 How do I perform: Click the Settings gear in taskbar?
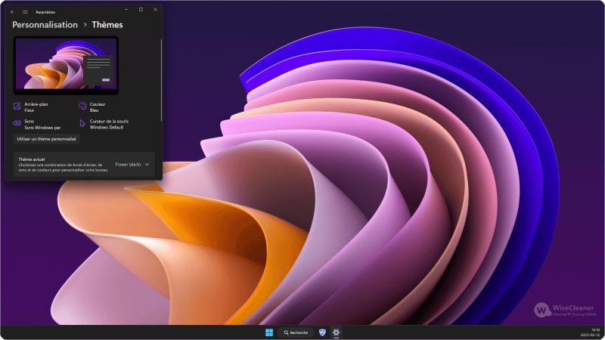coord(337,332)
